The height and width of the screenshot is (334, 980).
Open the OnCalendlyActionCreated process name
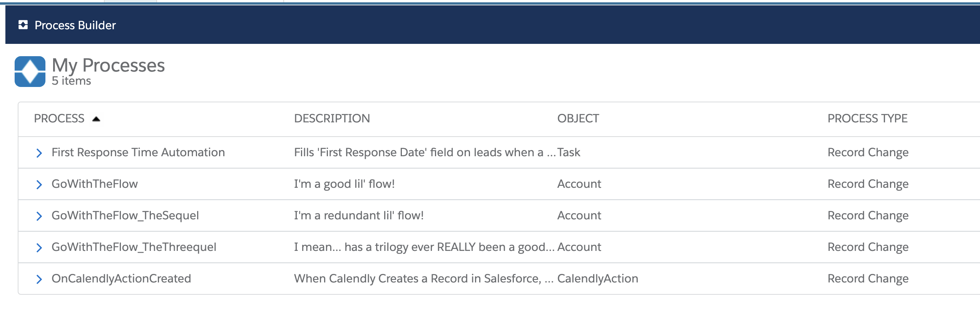121,279
